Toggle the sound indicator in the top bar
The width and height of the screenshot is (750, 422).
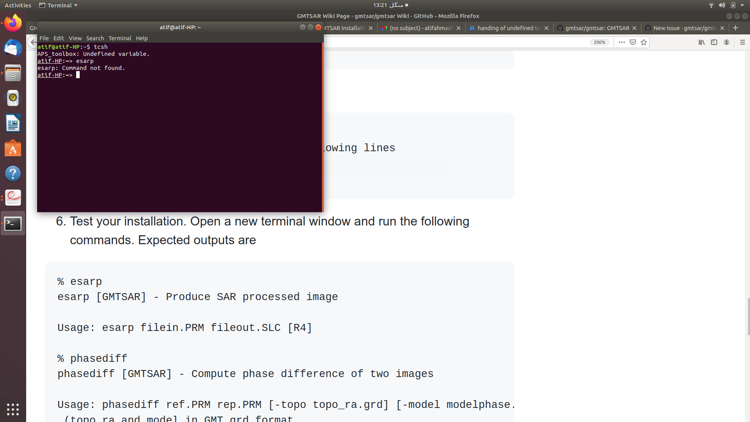pos(722,5)
